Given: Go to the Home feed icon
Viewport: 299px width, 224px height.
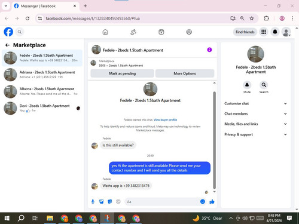Looking at the screenshot, I should [105, 32].
